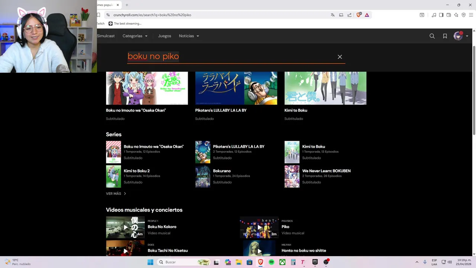The image size is (476, 268).
Task: Open the translate page icon in address bar
Action: pyautogui.click(x=332, y=15)
